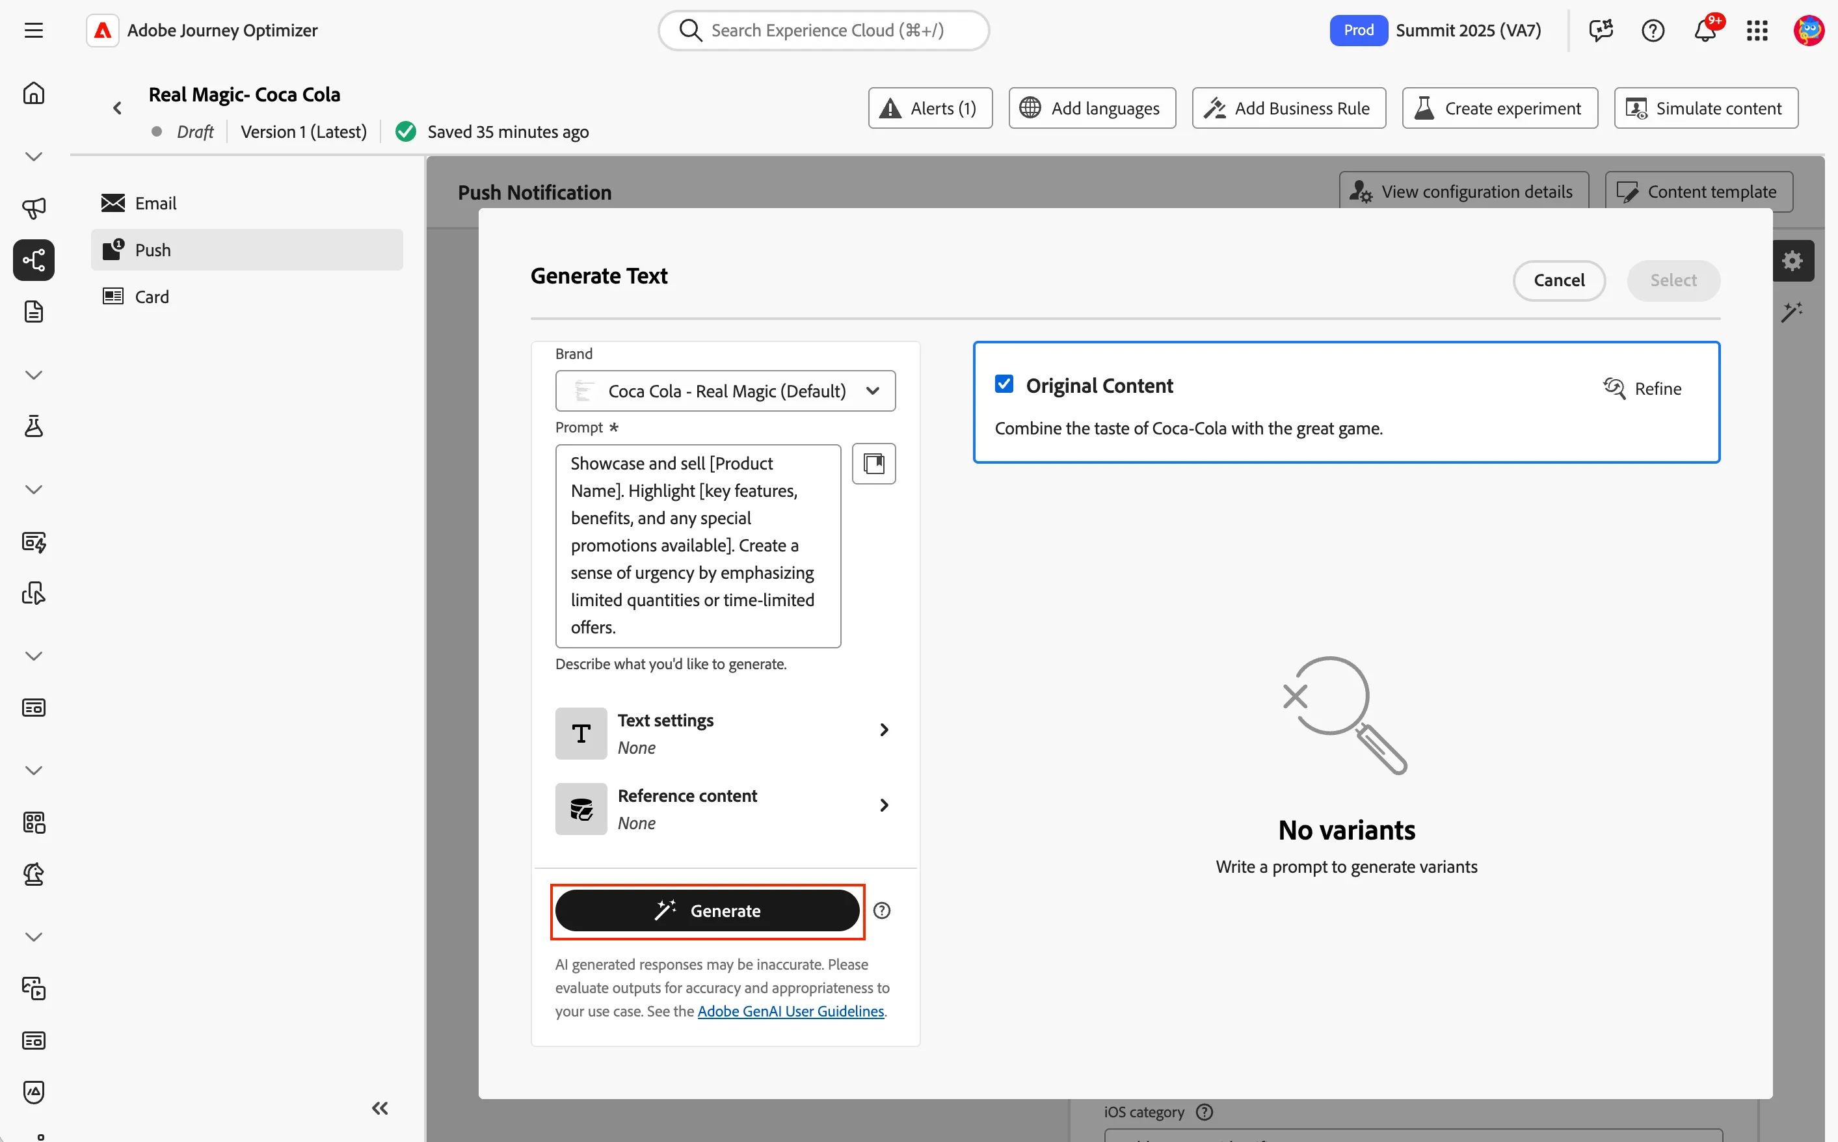Open notifications bell icon
This screenshot has height=1142, width=1838.
point(1705,30)
